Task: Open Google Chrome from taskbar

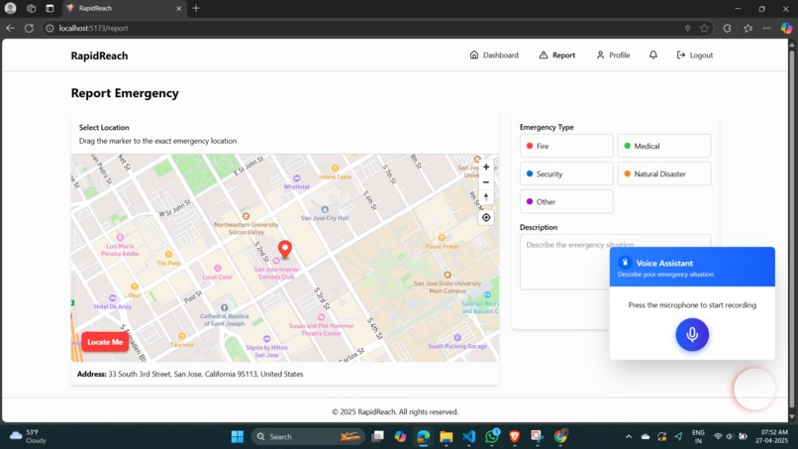Action: point(560,437)
